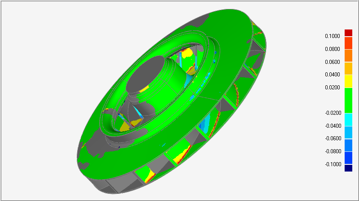Click the 0.0600 legend value
Image resolution: width=359 pixels, height=201 pixels.
tap(332, 62)
